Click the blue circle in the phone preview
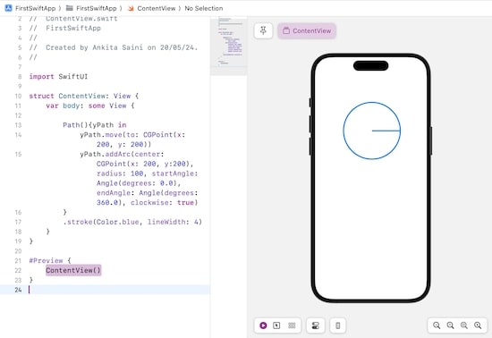 (x=372, y=131)
